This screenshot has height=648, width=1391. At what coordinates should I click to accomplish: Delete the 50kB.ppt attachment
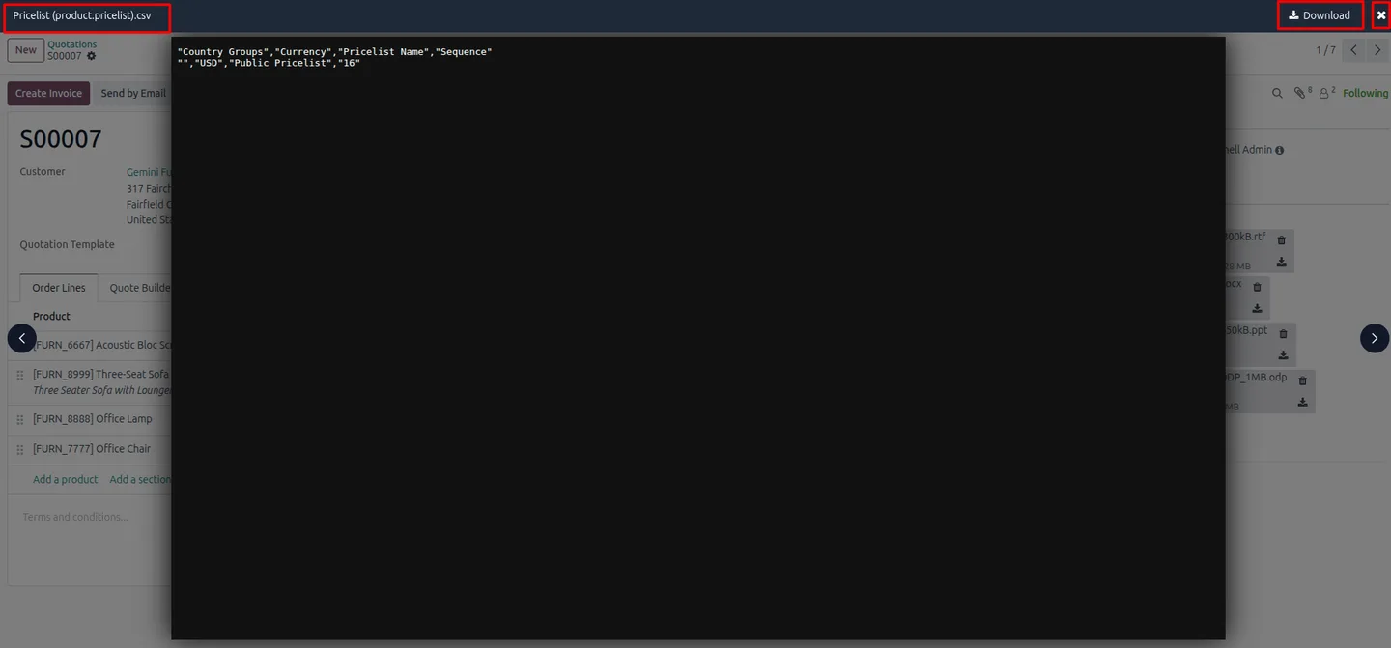tap(1284, 334)
